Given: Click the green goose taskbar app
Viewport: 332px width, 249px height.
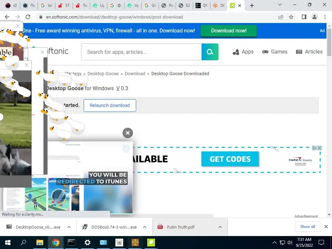Looking at the screenshot, I should (151, 243).
